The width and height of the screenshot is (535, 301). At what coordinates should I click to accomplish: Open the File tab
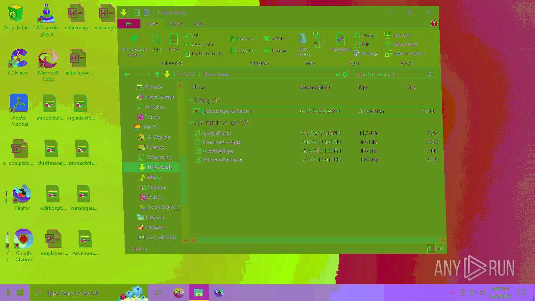pos(129,24)
